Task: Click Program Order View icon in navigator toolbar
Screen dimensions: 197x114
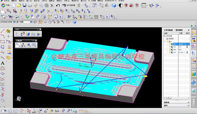Action: coord(18,45)
